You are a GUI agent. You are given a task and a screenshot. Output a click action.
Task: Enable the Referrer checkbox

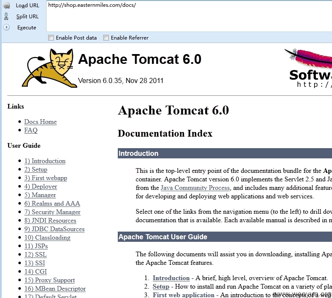coord(106,38)
